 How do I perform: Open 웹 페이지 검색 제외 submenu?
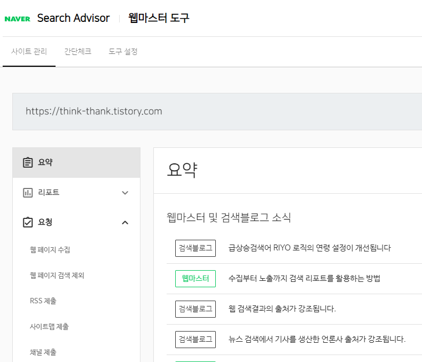tap(57, 276)
